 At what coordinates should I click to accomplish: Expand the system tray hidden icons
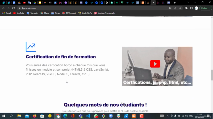[168, 116]
